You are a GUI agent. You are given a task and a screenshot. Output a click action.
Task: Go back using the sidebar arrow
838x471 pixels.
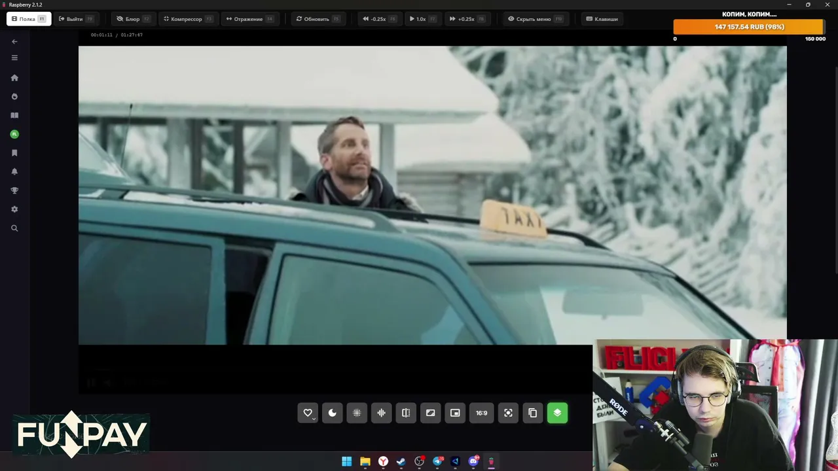[x=14, y=41]
